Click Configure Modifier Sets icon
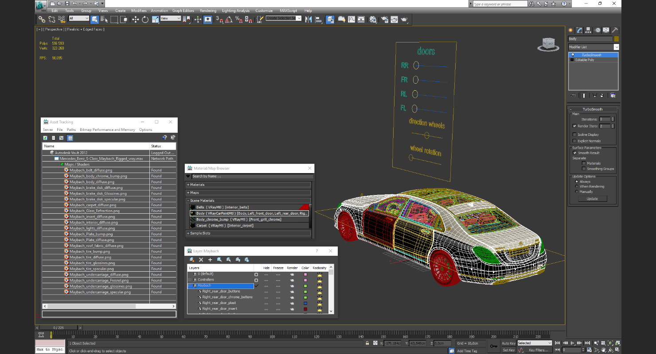The height and width of the screenshot is (354, 656). coord(613,96)
